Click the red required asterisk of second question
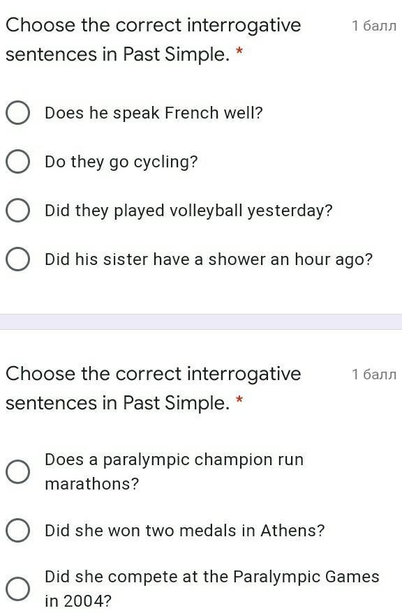 click(x=239, y=400)
